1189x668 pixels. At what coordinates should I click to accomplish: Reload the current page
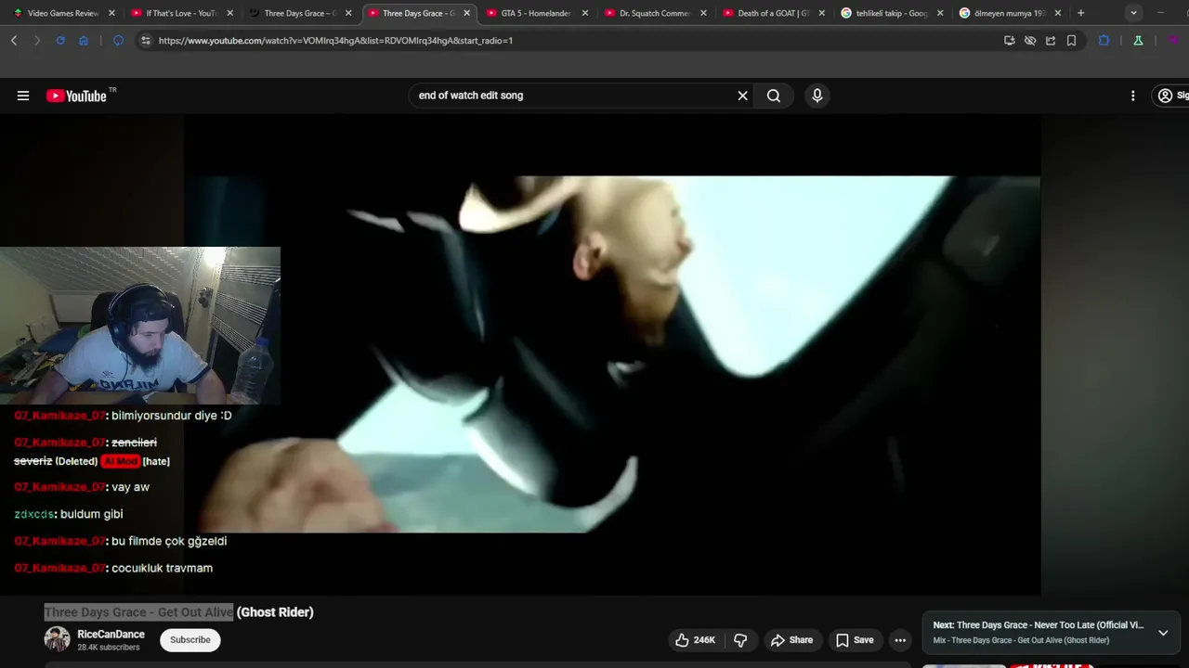pos(60,41)
